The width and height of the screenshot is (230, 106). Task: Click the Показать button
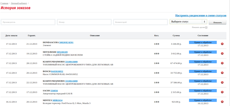tap(217, 22)
